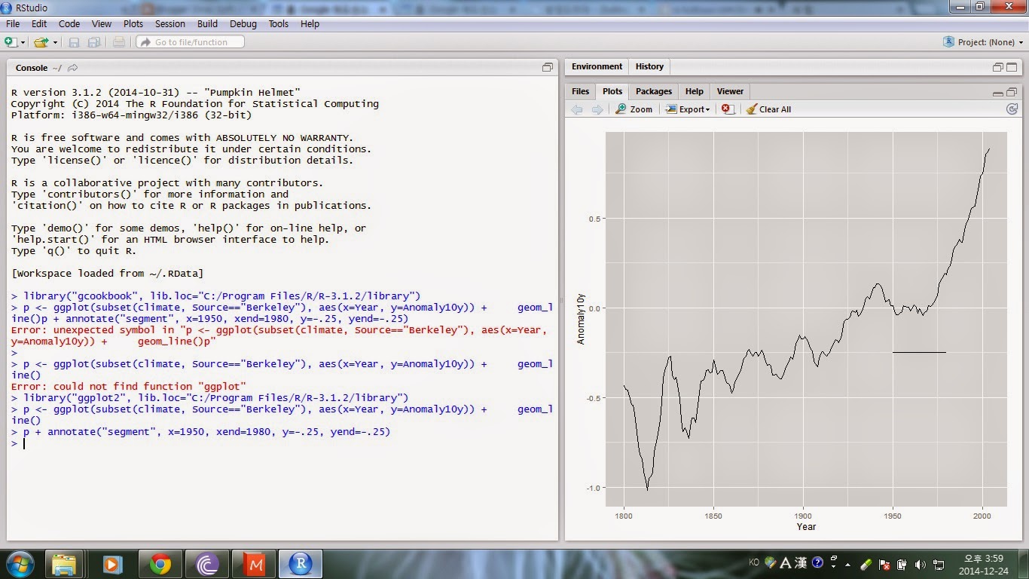Click the Console tab title
The height and width of the screenshot is (579, 1029).
tap(32, 68)
